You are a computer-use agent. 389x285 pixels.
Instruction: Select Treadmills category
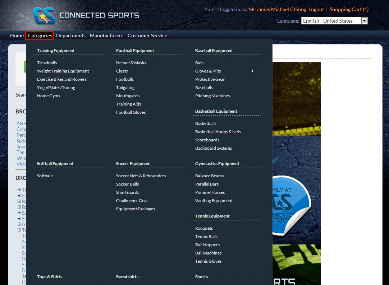47,63
